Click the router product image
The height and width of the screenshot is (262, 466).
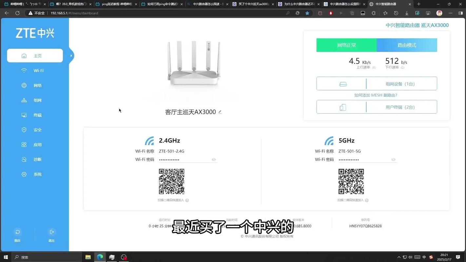pos(193,63)
